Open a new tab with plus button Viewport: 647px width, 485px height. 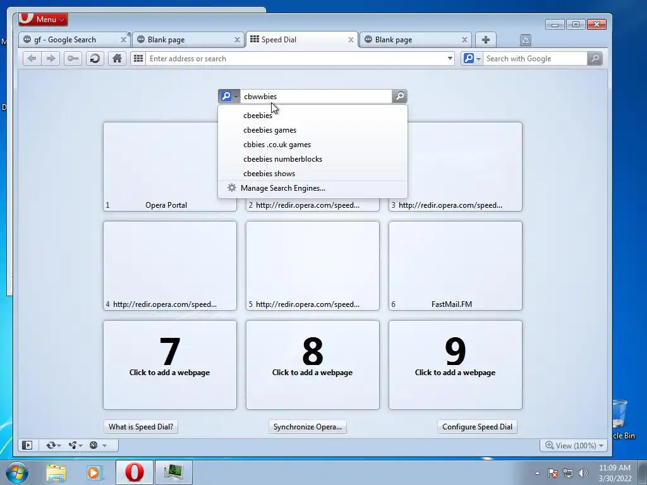click(x=486, y=40)
